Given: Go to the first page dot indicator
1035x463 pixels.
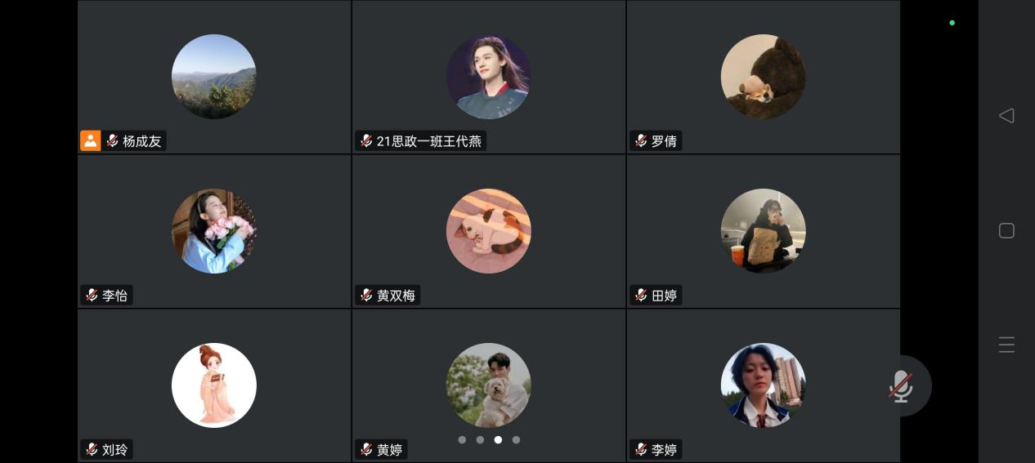Looking at the screenshot, I should pyautogui.click(x=462, y=439).
